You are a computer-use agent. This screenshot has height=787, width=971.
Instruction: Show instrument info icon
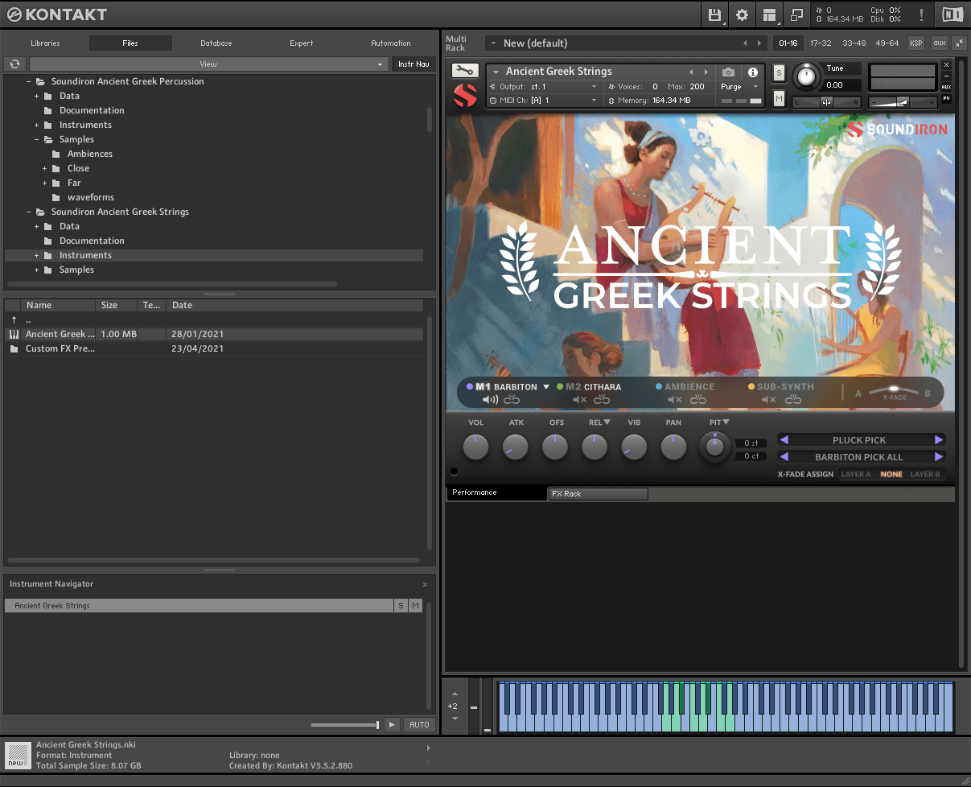coord(753,72)
